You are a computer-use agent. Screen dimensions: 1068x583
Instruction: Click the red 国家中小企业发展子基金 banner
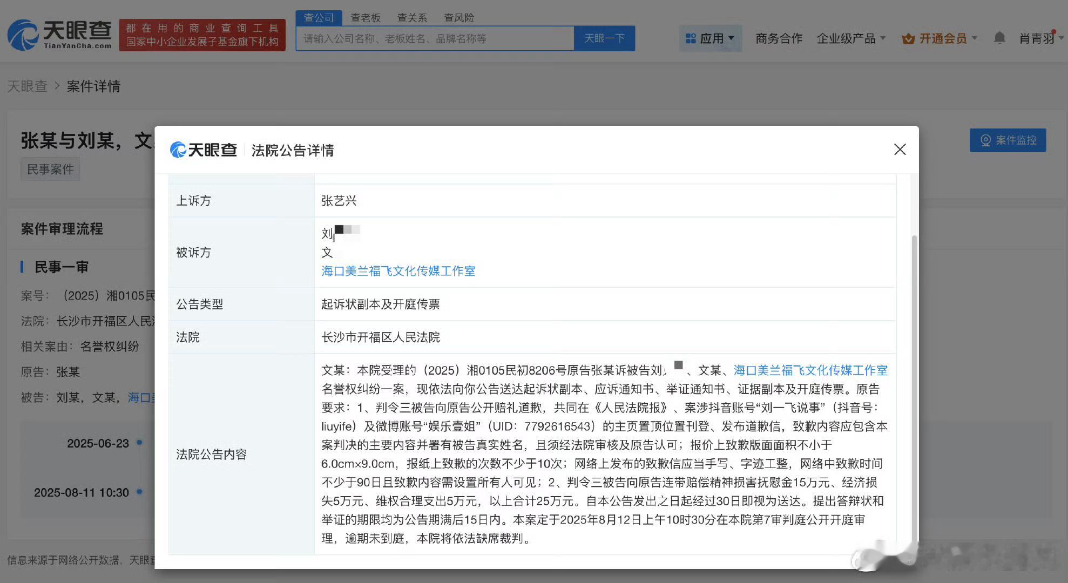tap(202, 35)
